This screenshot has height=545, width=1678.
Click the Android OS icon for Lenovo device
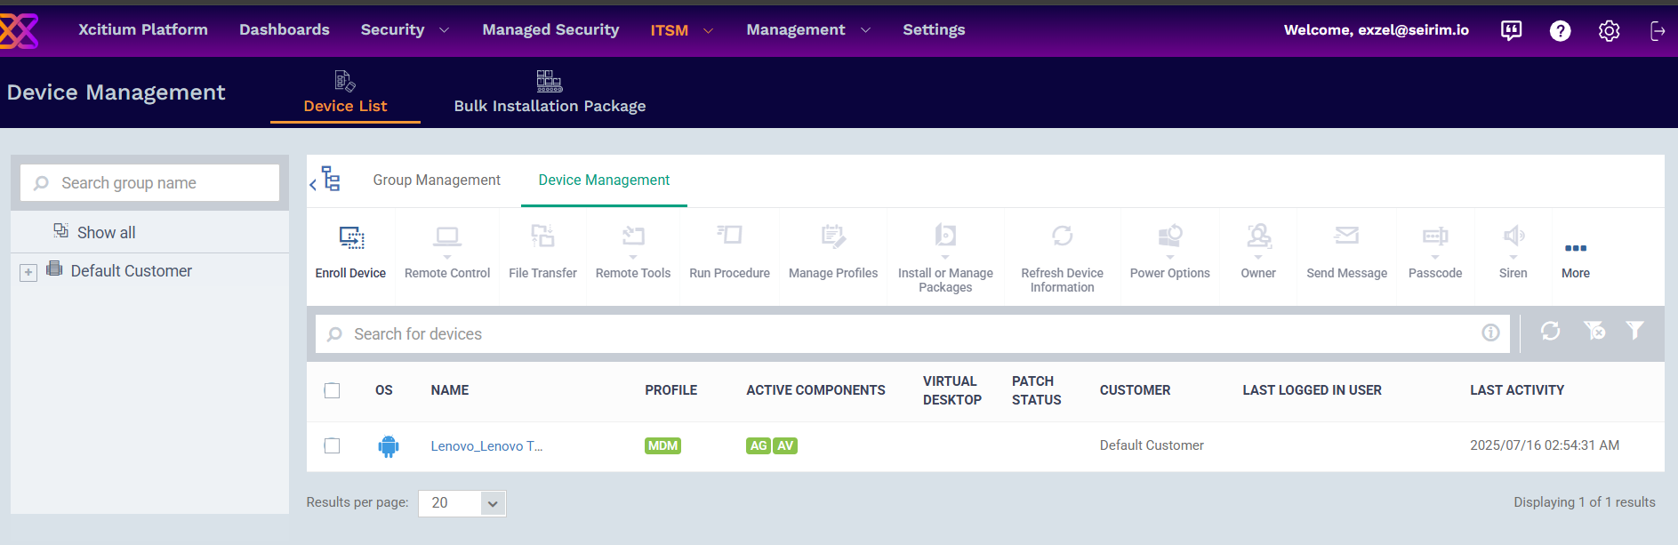click(389, 446)
